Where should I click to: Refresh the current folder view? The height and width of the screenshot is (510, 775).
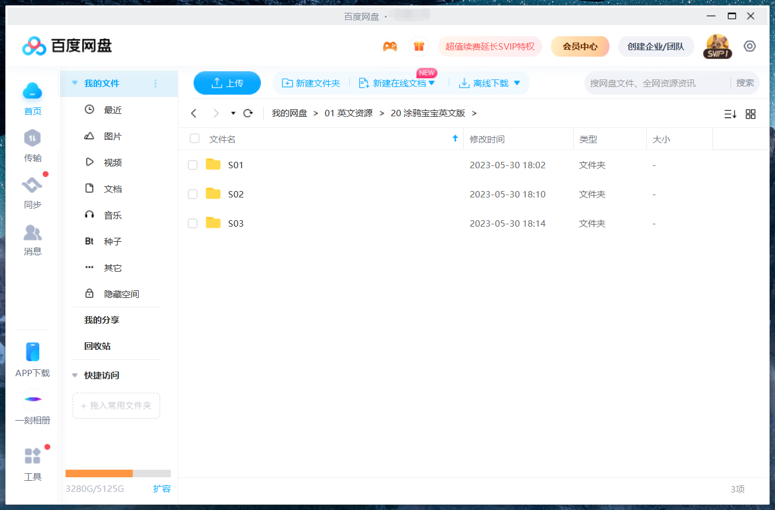pyautogui.click(x=247, y=113)
